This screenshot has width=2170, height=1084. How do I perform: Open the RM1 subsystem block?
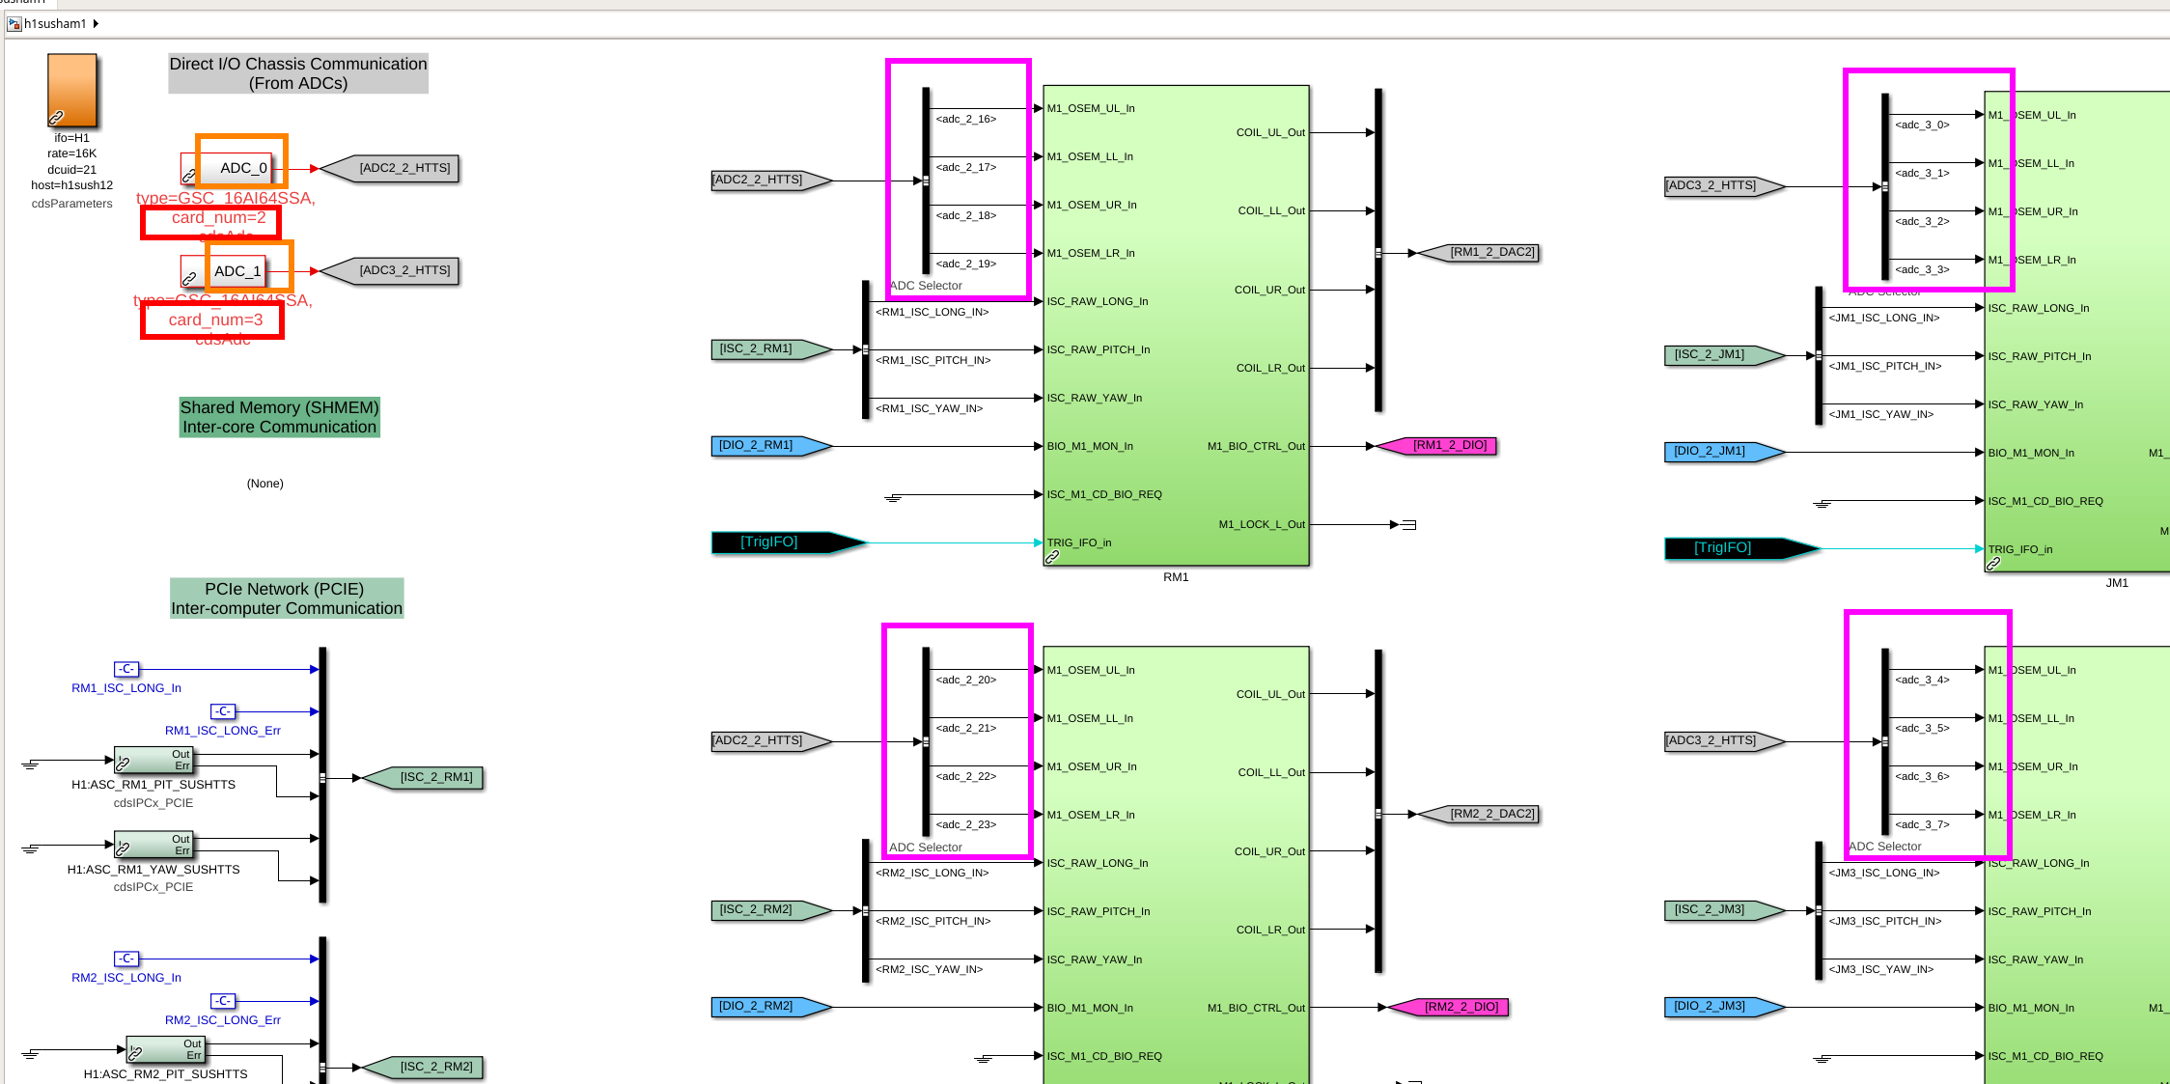click(x=1176, y=325)
